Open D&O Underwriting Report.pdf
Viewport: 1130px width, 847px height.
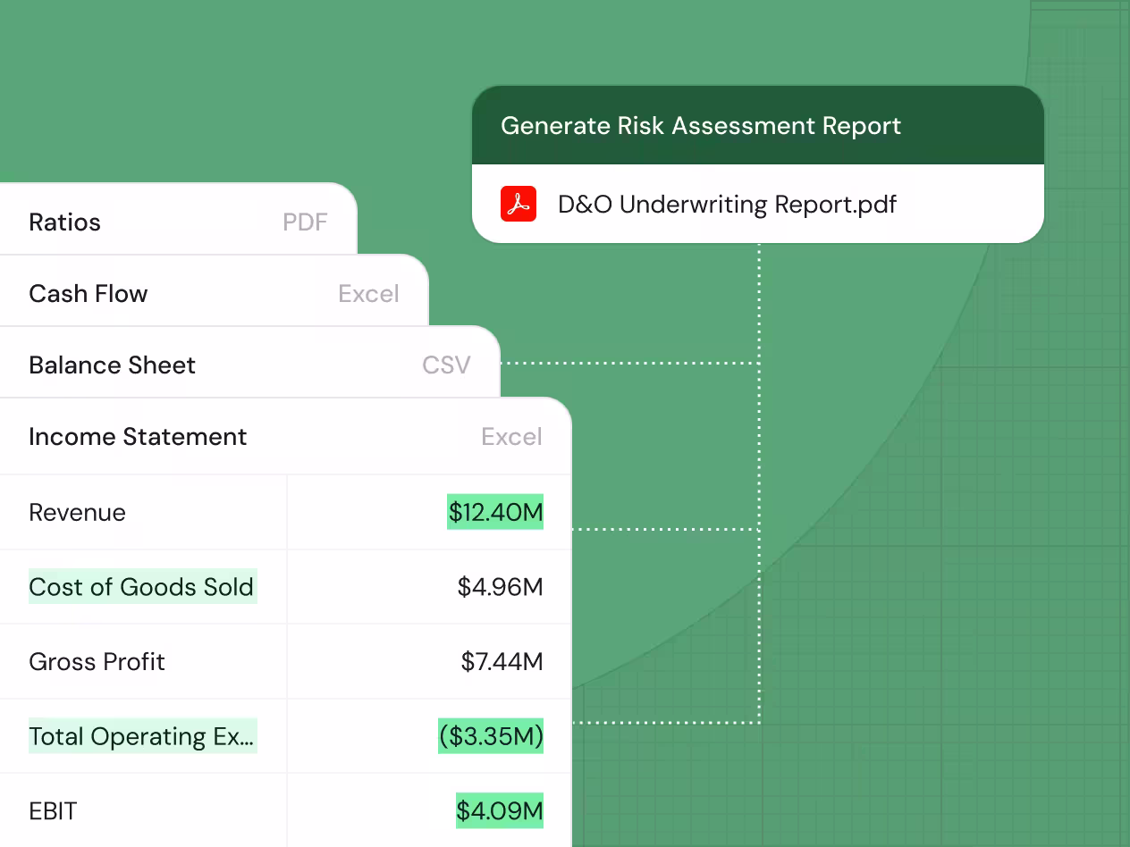[727, 205]
